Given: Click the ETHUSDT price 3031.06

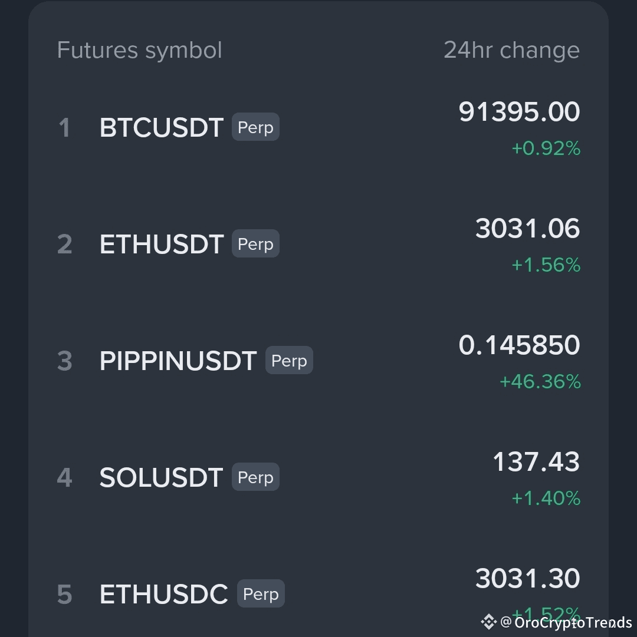Looking at the screenshot, I should pyautogui.click(x=527, y=229).
